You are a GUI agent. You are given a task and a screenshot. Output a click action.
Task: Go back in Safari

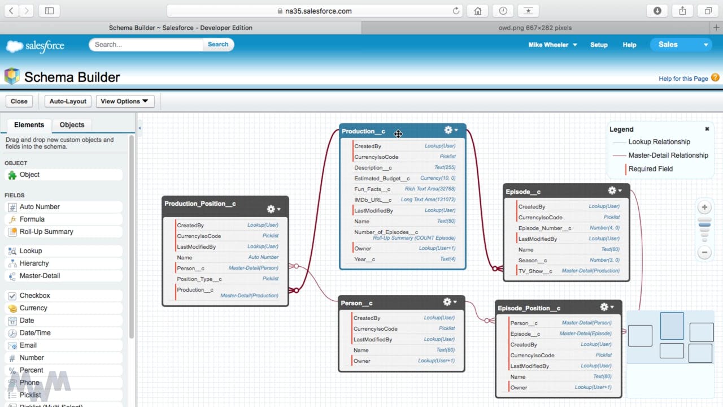coord(11,11)
